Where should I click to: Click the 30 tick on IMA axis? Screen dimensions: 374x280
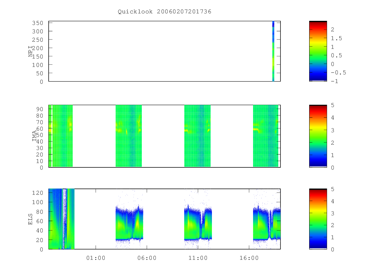tap(40, 148)
